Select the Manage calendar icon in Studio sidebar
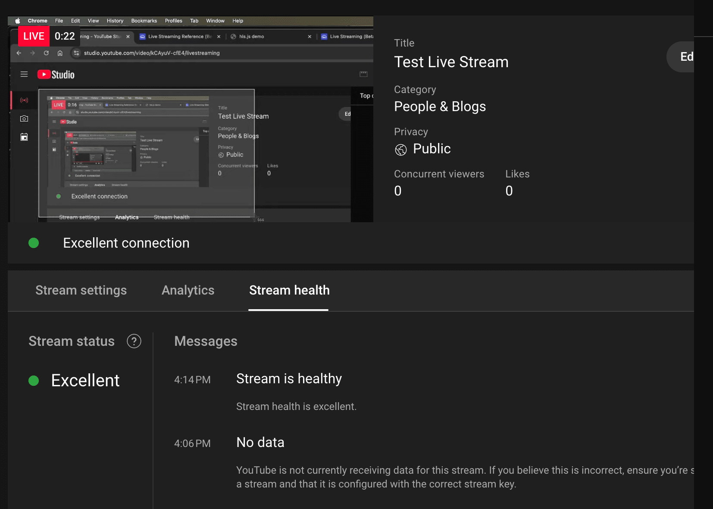The image size is (713, 509). click(24, 137)
